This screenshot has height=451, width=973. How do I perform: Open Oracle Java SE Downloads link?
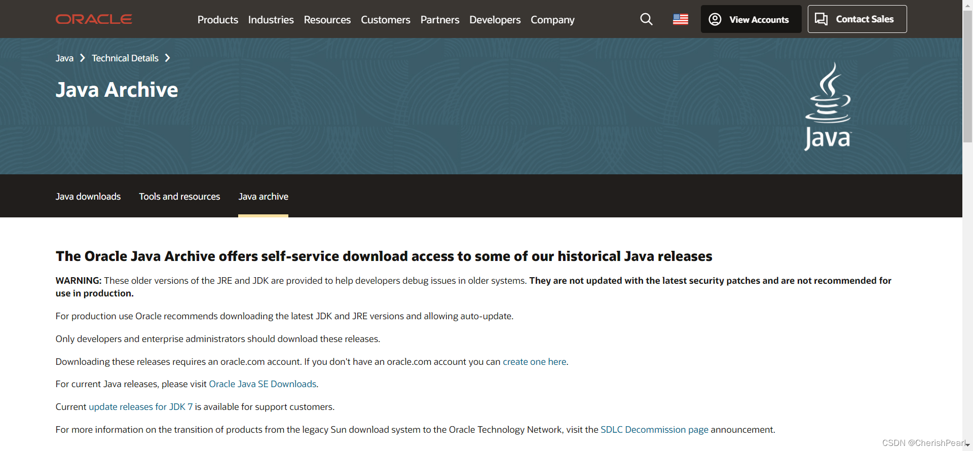[263, 384]
